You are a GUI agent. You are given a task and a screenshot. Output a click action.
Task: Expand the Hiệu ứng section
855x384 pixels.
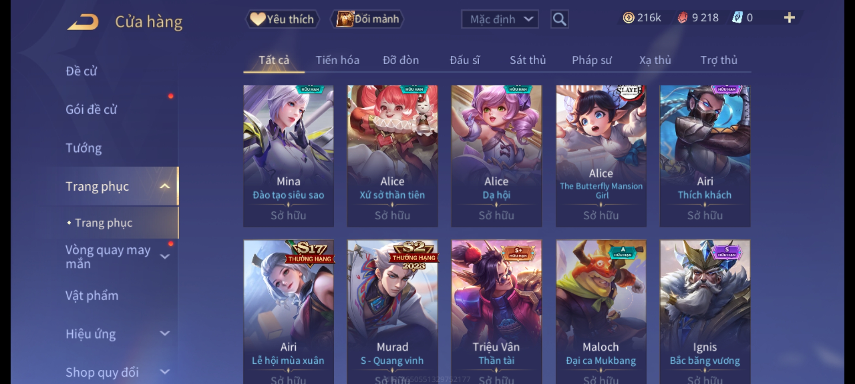[165, 334]
